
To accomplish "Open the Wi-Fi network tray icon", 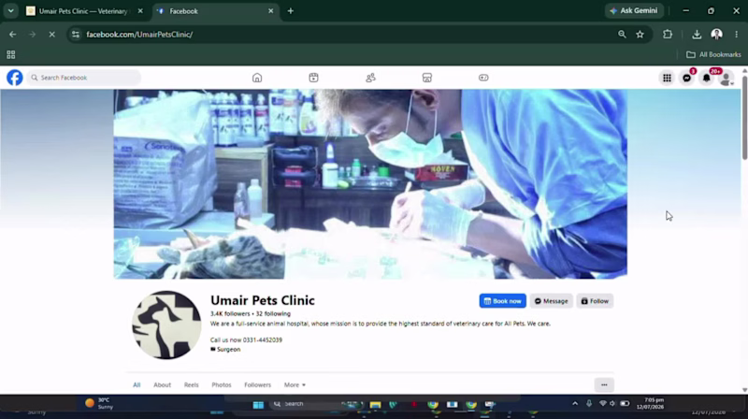I will (603, 404).
